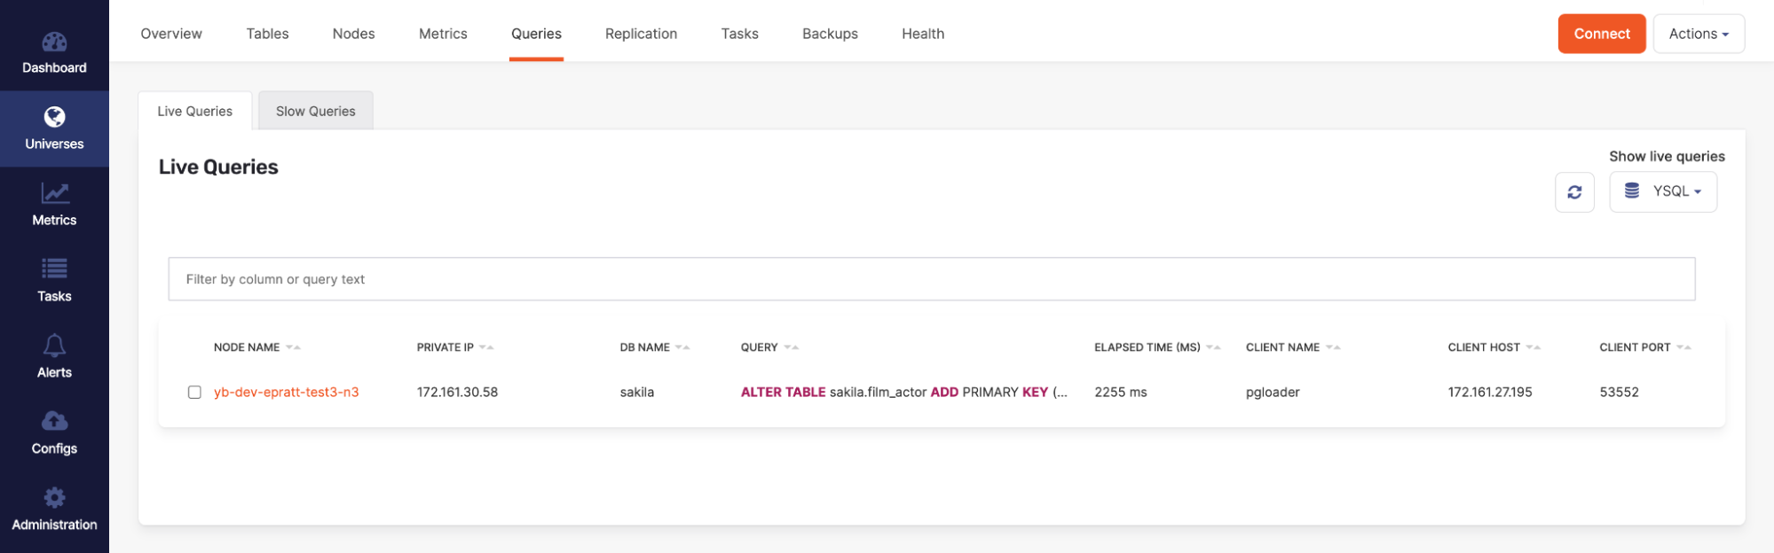Image resolution: width=1774 pixels, height=553 pixels.
Task: Focus the filter by column or query text field
Action: (x=931, y=279)
